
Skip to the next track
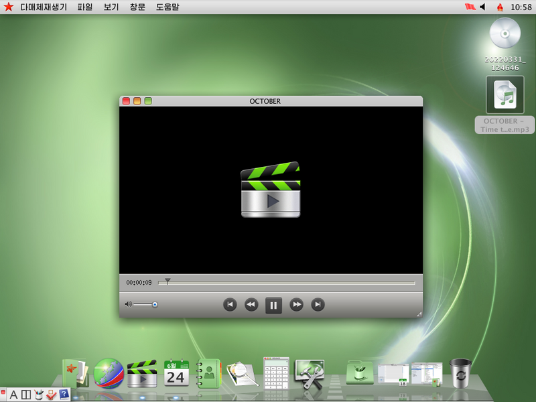318,306
